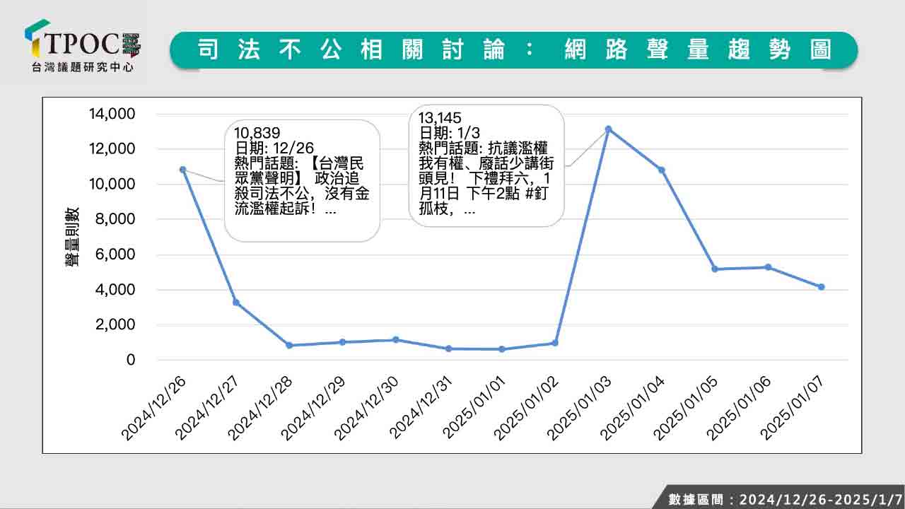This screenshot has height=509, width=905.
Task: Click the 2025/01/07 data point
Action: (x=821, y=287)
